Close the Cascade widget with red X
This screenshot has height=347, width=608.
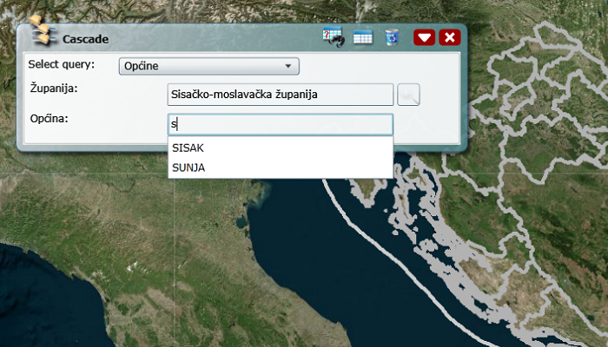(x=449, y=37)
